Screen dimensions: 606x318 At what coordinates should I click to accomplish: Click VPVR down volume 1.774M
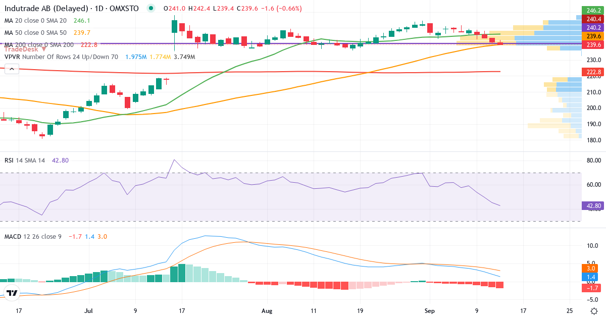160,57
